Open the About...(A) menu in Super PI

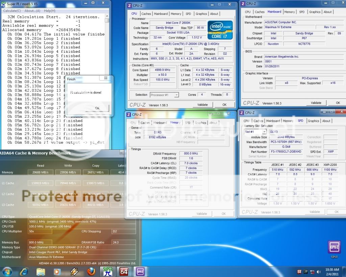[32, 11]
